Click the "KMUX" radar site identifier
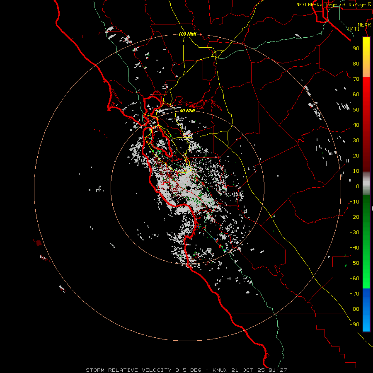This screenshot has width=373, height=373. [x=220, y=370]
